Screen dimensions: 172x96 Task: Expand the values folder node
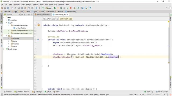[x=9, y=46]
